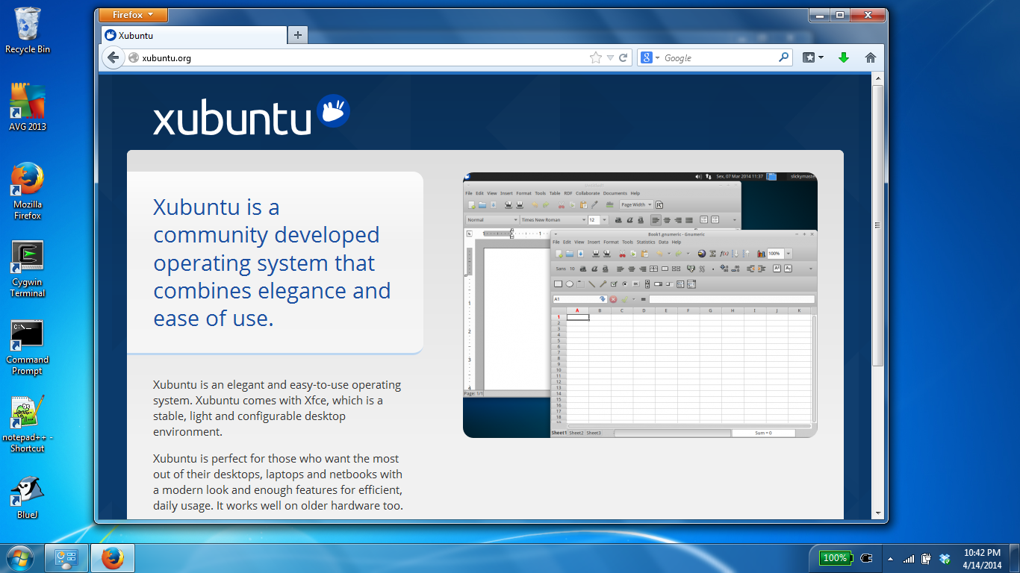
Task: Select the Command Prompt desktop icon
Action: coord(28,348)
